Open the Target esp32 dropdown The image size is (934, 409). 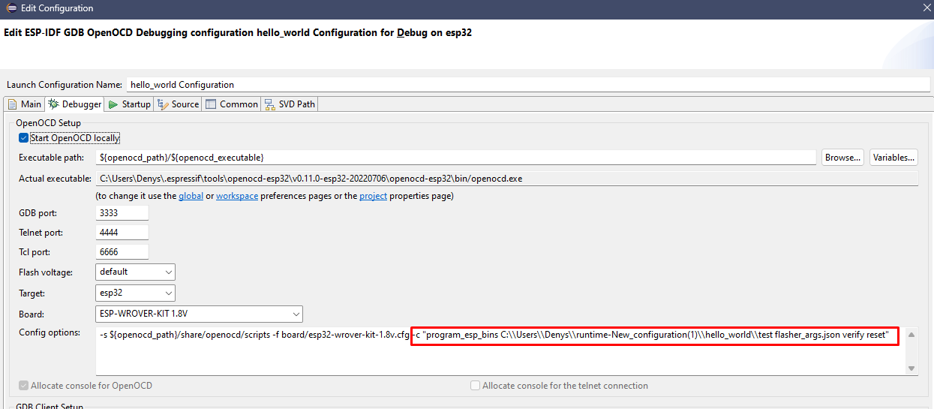(x=136, y=293)
